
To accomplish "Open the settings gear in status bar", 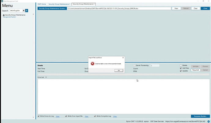I will [x=209, y=121].
